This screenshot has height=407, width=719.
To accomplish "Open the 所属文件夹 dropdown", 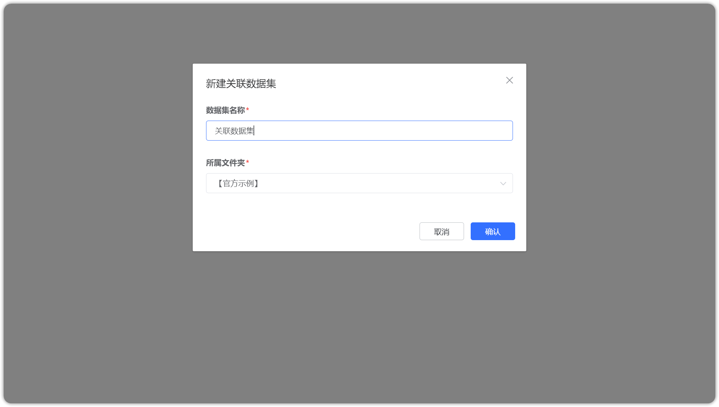I will 359,183.
